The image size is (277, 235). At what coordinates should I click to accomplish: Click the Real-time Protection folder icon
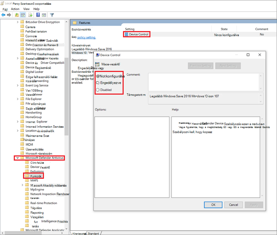pyautogui.click(x=27, y=203)
